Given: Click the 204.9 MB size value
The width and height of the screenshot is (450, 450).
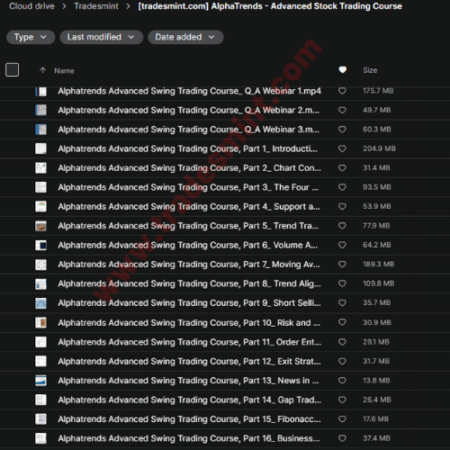Looking at the screenshot, I should [x=379, y=148].
